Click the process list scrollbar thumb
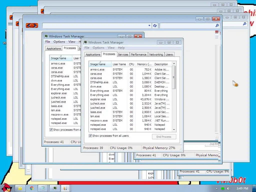Screen dimensions: 256x192 coord(174,77)
